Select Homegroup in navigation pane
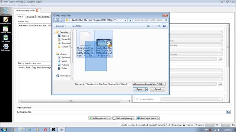This screenshot has height=132, width=236. pyautogui.click(x=63, y=76)
